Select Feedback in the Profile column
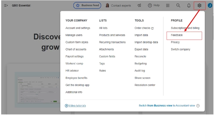 click(177, 35)
